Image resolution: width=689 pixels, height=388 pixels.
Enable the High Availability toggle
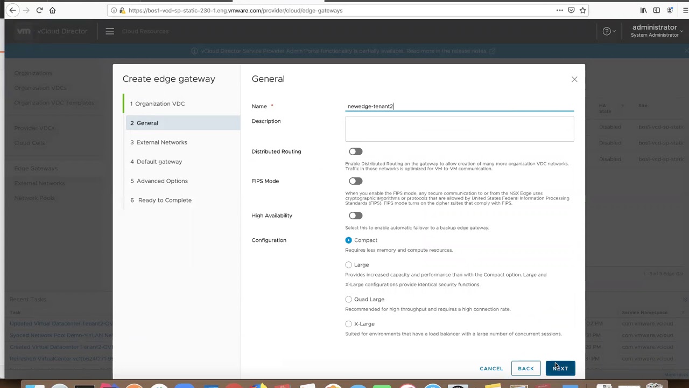coord(355,216)
